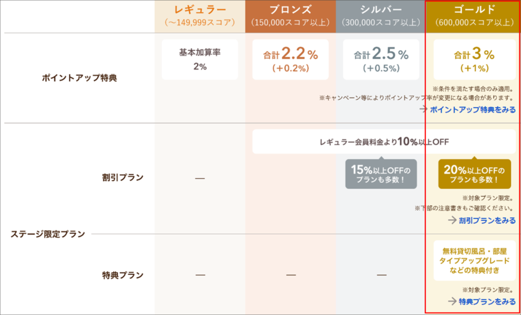Viewport: 521px width, 315px height.
Task: Open the ポイントアップ特典をみる link
Action: pos(473,109)
